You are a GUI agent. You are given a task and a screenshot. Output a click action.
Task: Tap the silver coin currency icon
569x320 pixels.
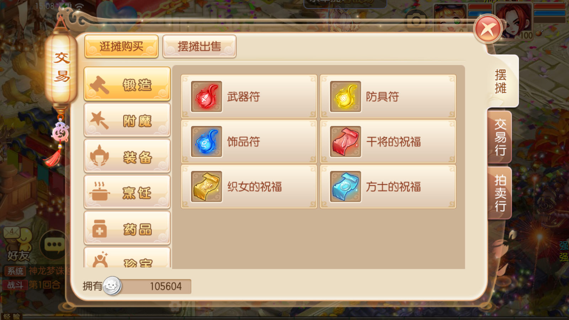point(112,286)
